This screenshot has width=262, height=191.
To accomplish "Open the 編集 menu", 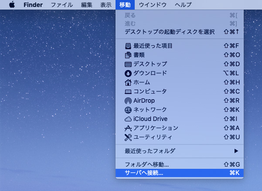I will 87,5.
